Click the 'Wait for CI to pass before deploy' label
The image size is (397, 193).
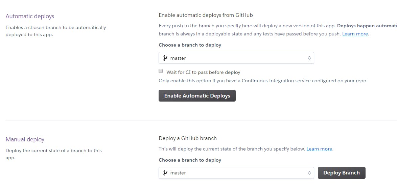pos(203,72)
